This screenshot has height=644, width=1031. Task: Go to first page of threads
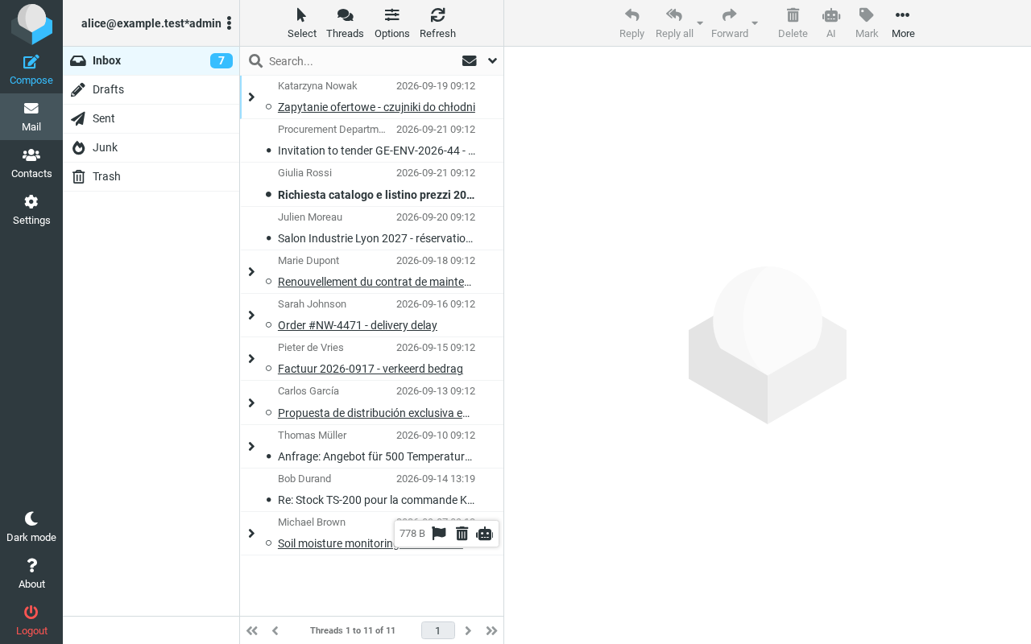[x=252, y=630]
